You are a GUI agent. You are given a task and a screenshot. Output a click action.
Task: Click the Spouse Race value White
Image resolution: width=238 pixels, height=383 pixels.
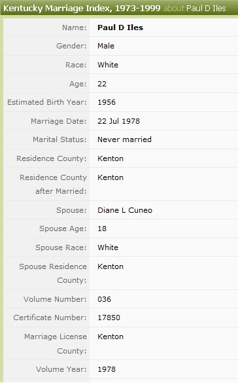coord(108,247)
